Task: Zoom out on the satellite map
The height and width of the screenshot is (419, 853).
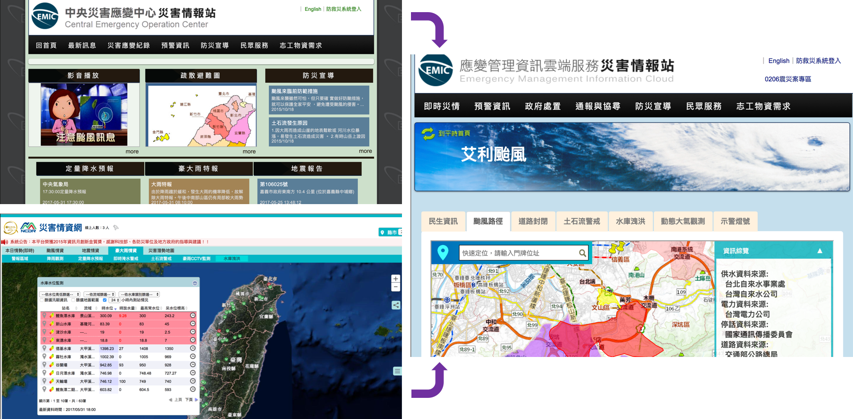Action: click(x=395, y=287)
